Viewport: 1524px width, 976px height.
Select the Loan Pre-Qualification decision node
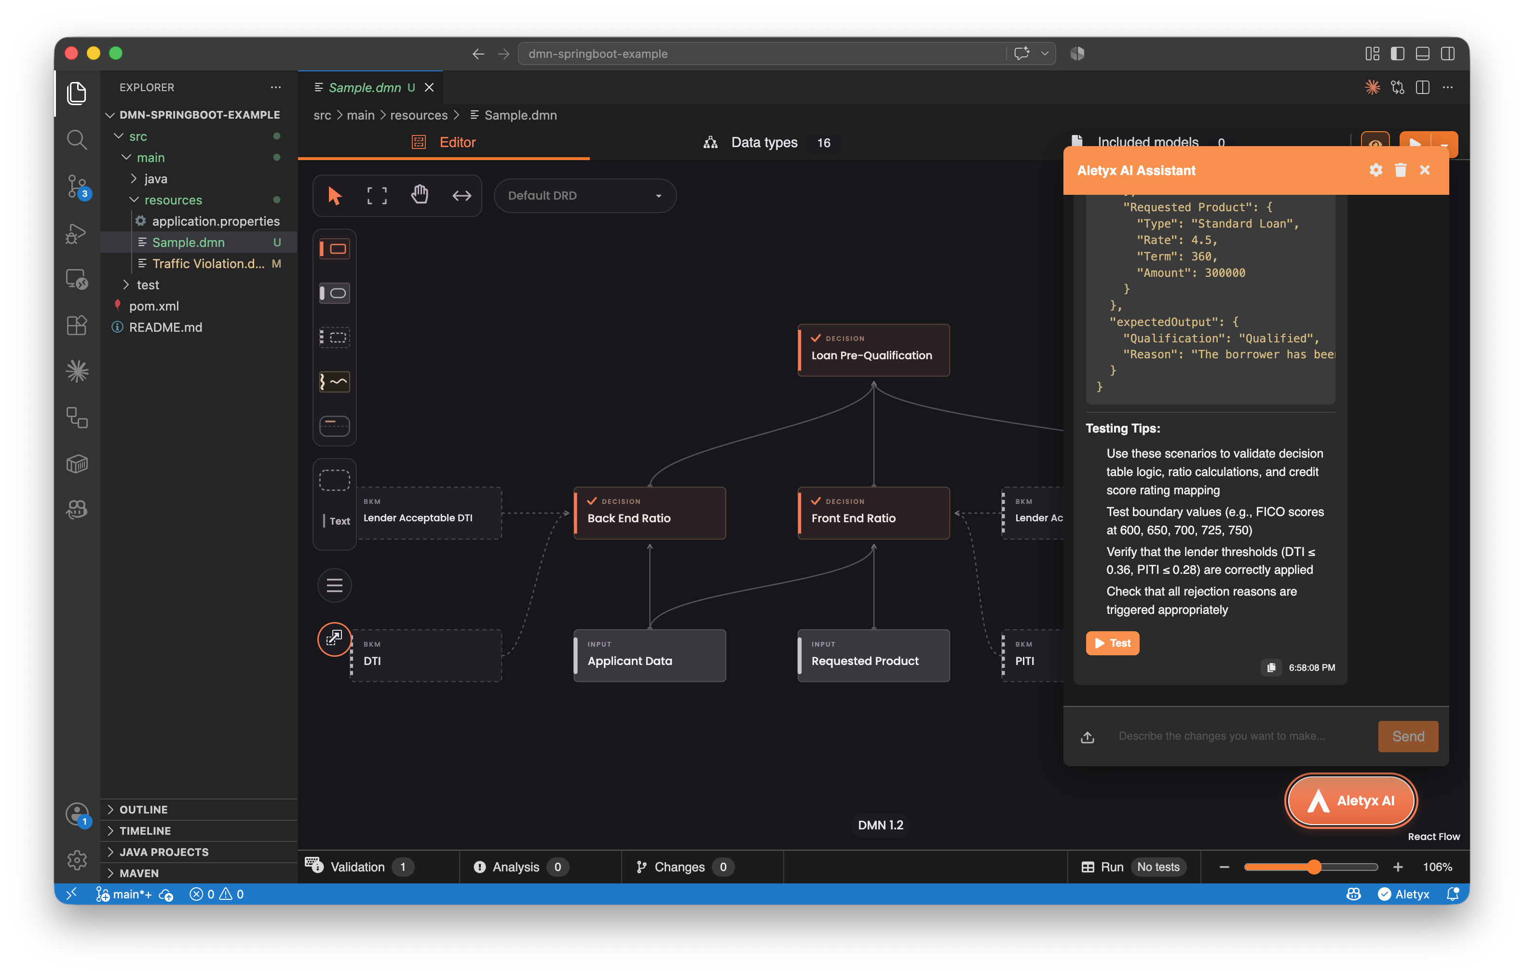coord(874,351)
